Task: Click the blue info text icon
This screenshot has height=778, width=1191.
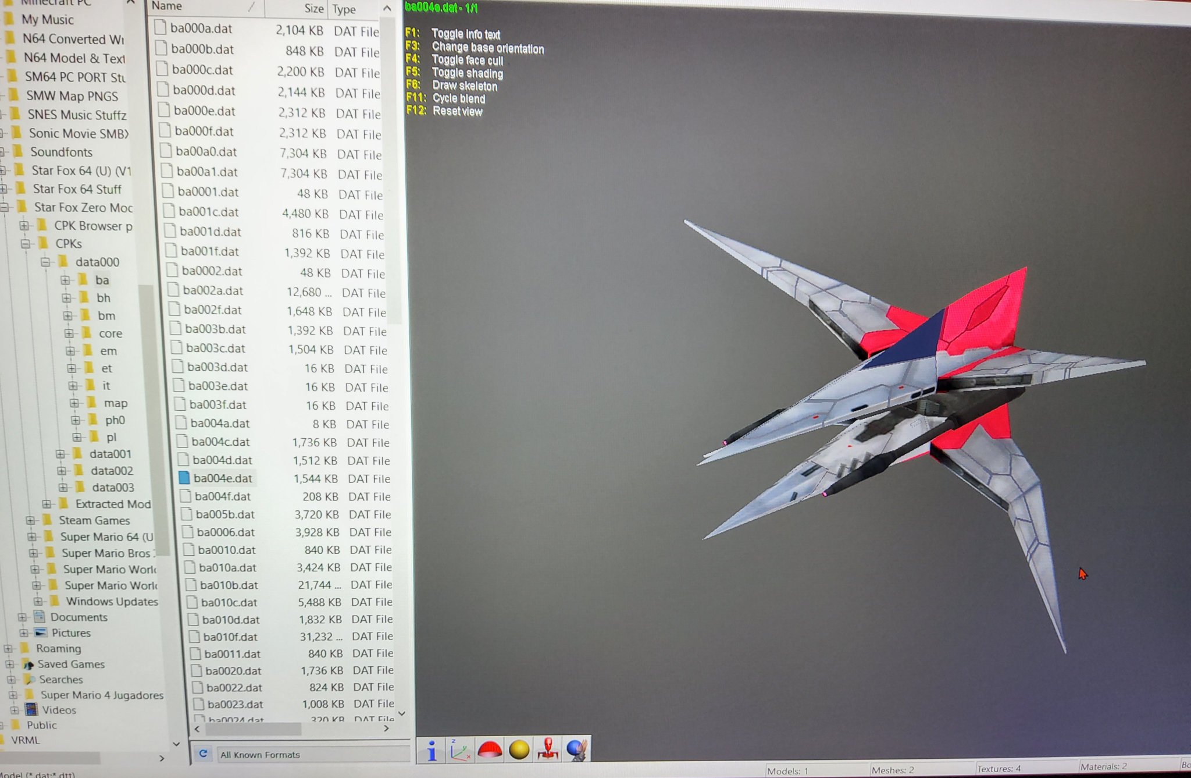Action: click(x=432, y=749)
